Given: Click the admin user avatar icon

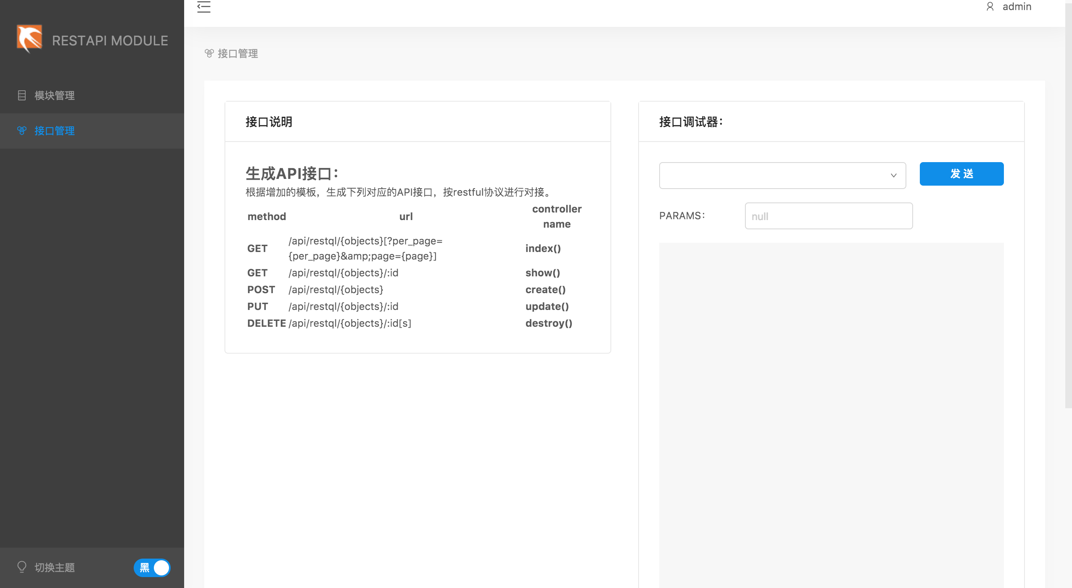Looking at the screenshot, I should click(990, 7).
